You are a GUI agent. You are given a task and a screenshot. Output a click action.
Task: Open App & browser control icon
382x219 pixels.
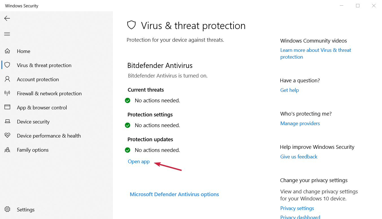click(7, 107)
